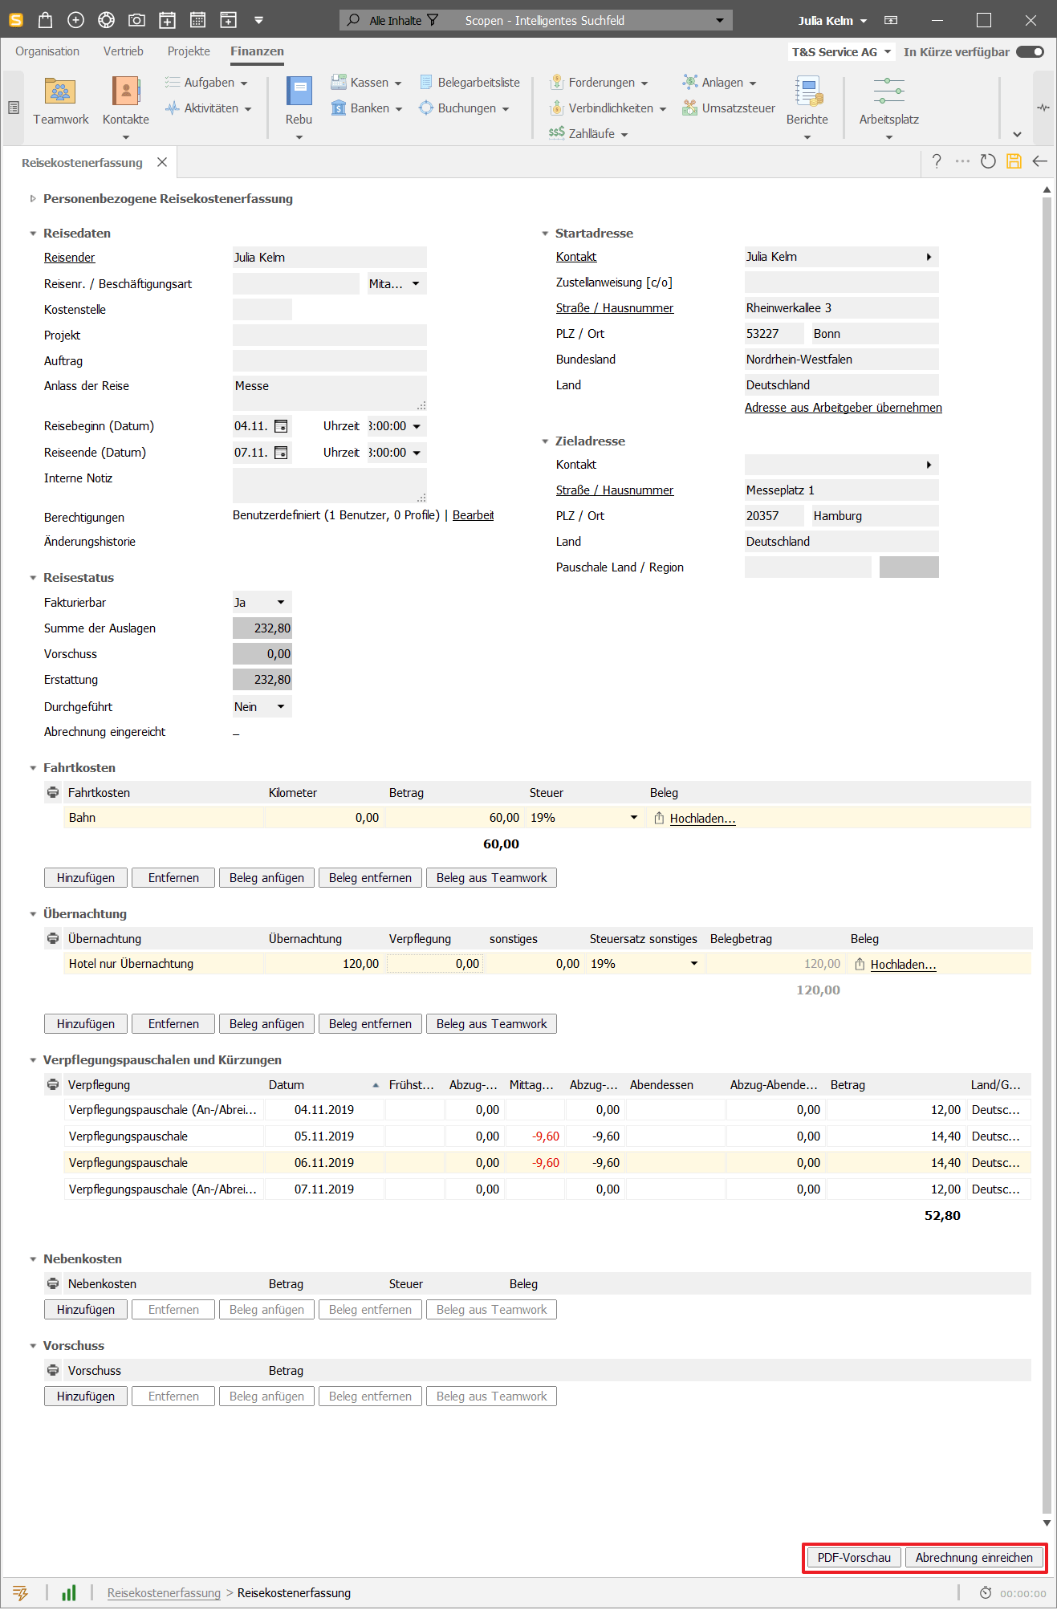Click print icon in Fahrtkosten table header

[53, 793]
